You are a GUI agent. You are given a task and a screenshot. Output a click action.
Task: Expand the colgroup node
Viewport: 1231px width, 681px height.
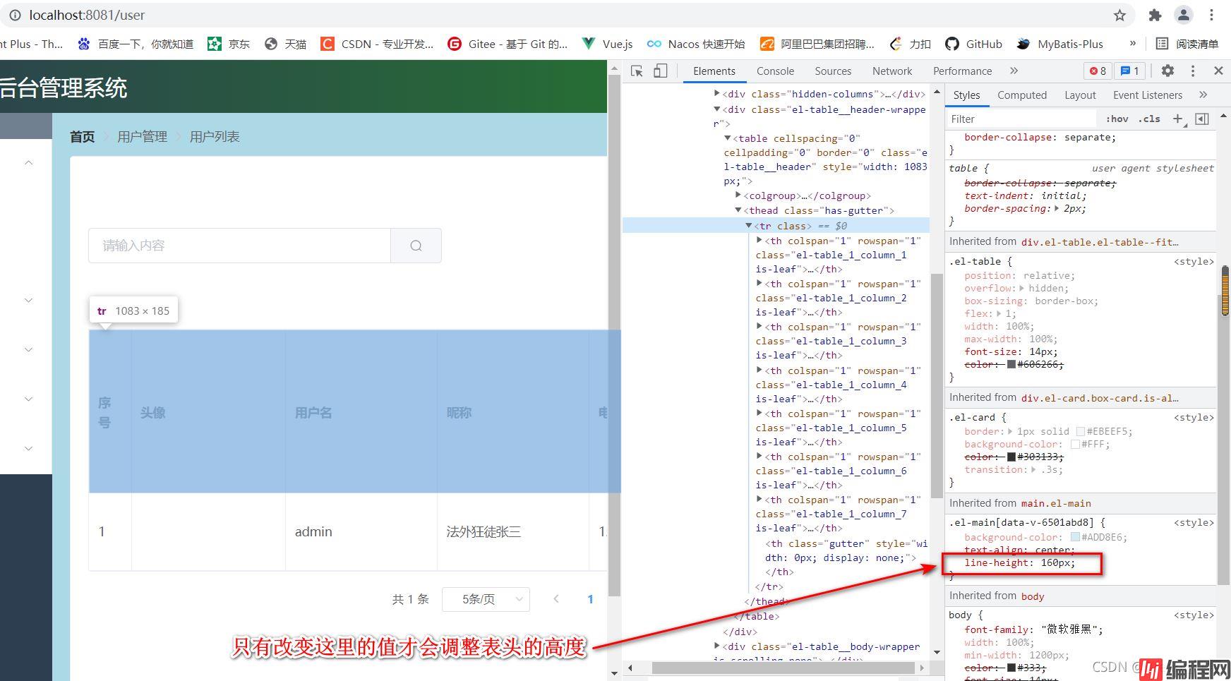click(738, 195)
